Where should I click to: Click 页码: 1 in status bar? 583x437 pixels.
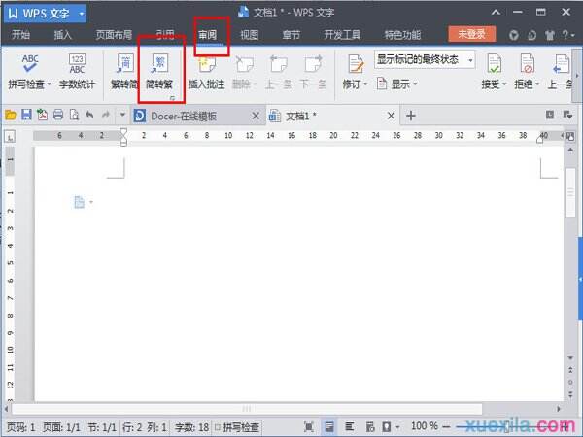pos(20,427)
